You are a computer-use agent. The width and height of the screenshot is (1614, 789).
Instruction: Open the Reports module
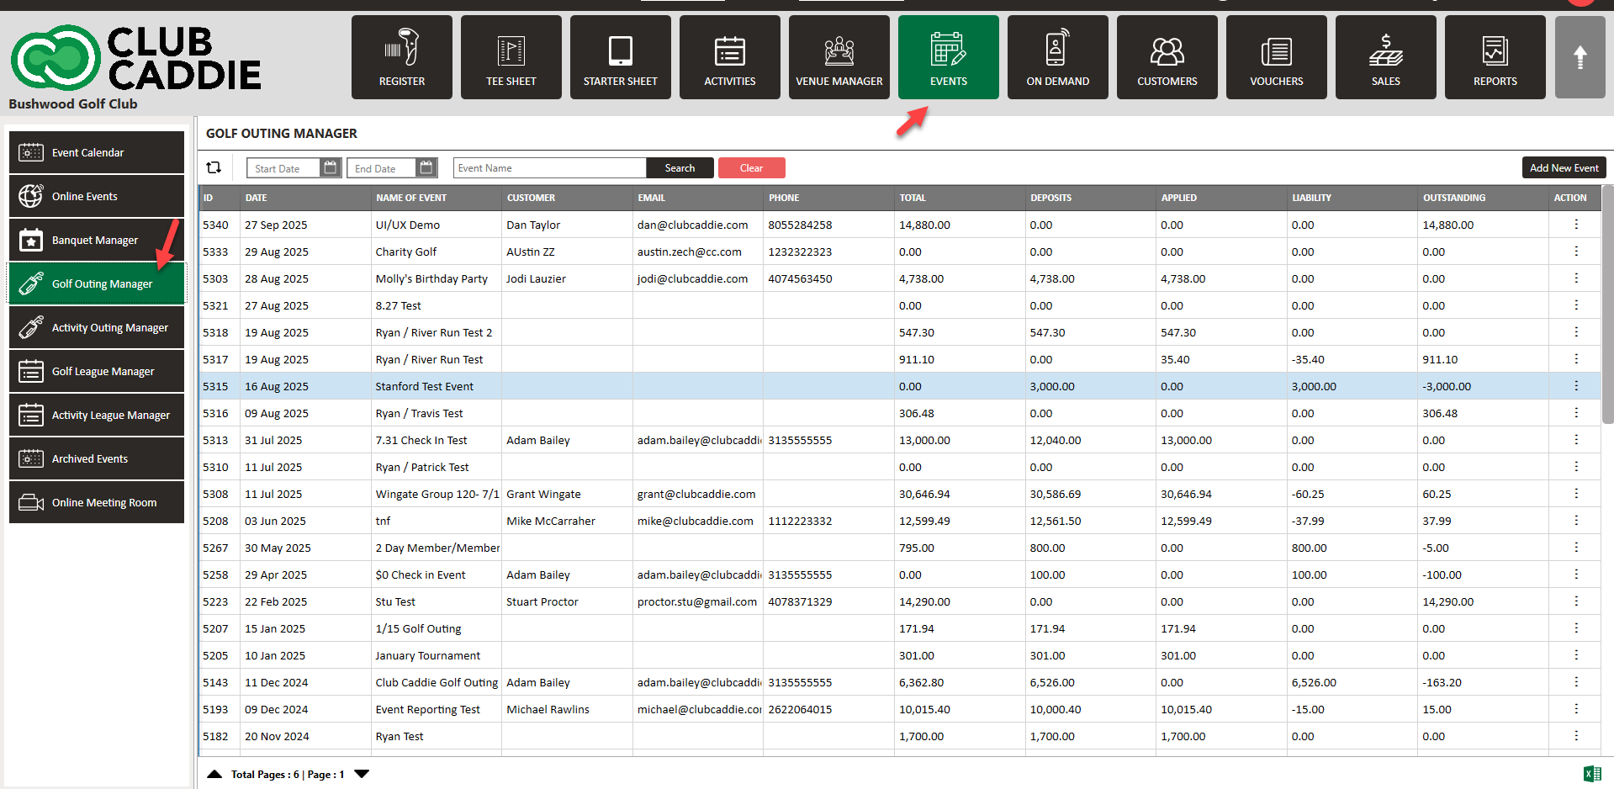(x=1495, y=57)
